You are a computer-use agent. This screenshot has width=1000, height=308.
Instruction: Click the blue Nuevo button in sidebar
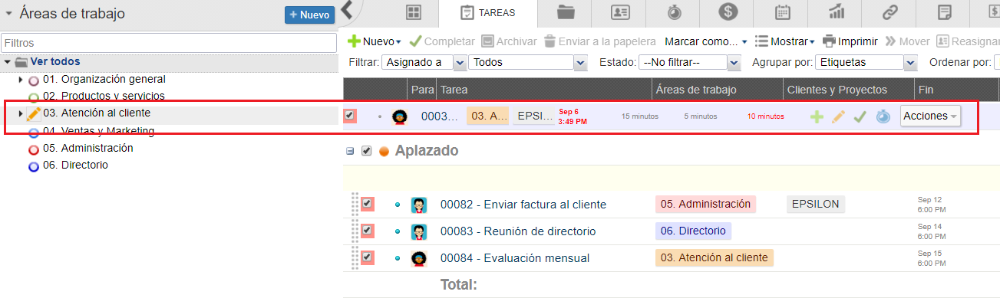[309, 15]
